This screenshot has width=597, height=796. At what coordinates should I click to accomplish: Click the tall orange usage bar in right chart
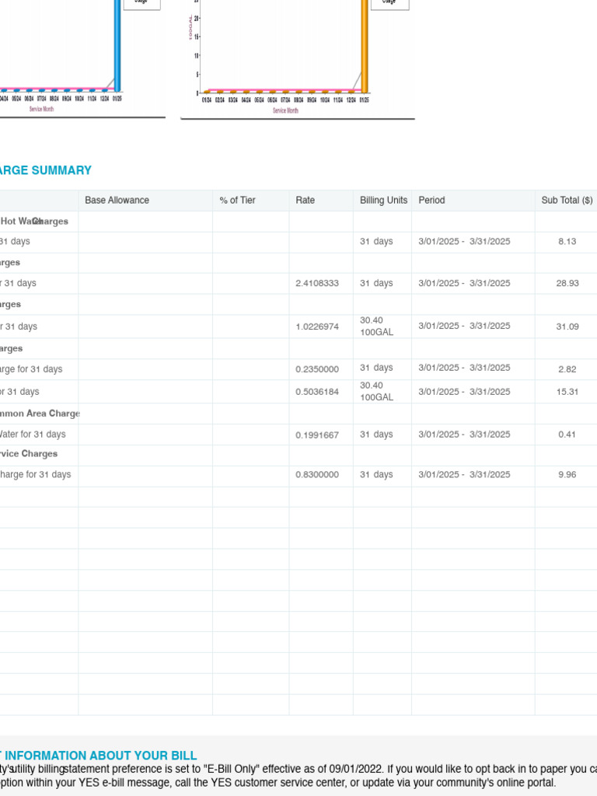click(365, 46)
